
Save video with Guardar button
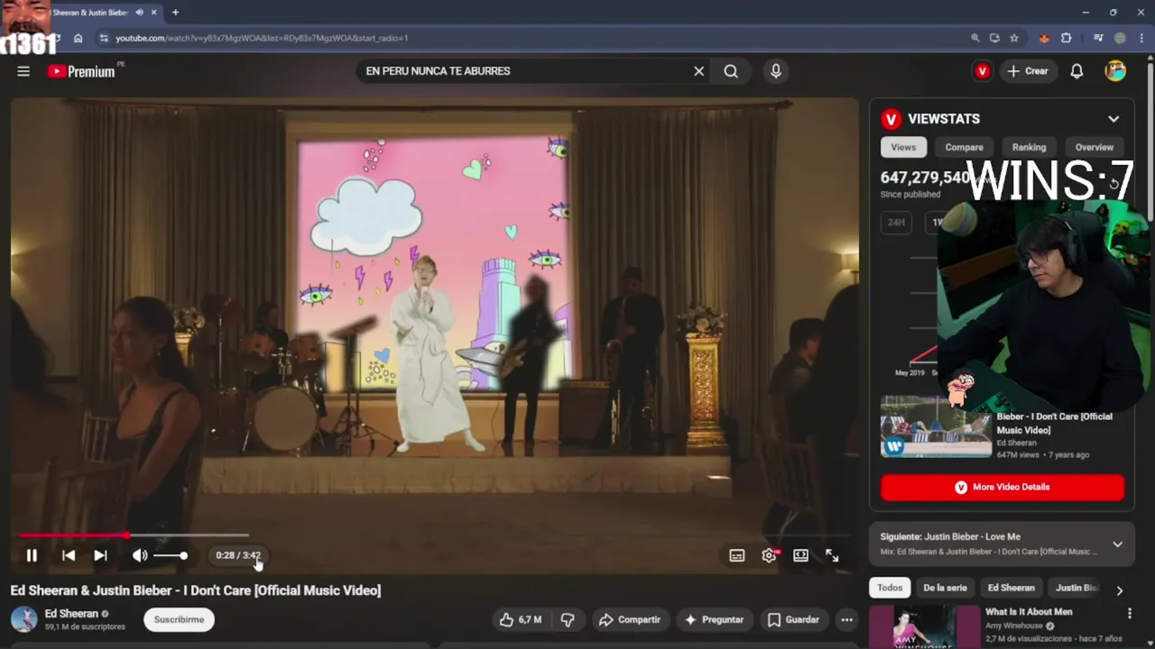(x=794, y=619)
